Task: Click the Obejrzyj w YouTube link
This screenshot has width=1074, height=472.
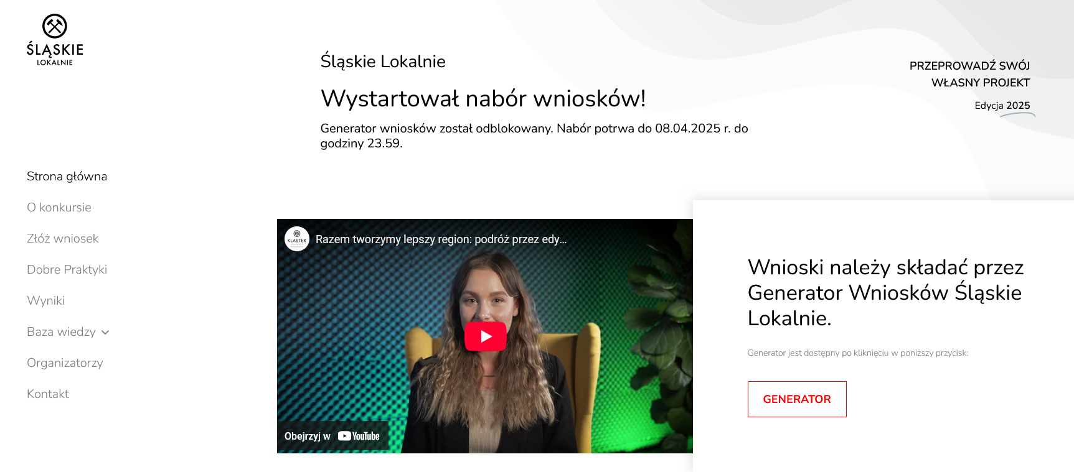Action: [x=332, y=436]
